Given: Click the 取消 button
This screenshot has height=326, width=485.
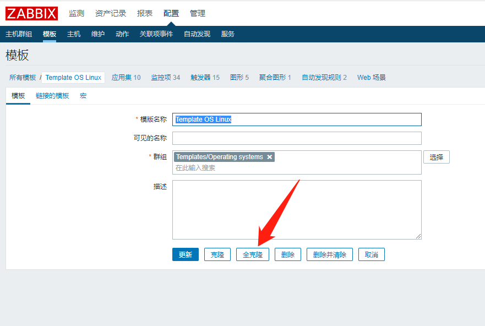Looking at the screenshot, I should click(371, 254).
